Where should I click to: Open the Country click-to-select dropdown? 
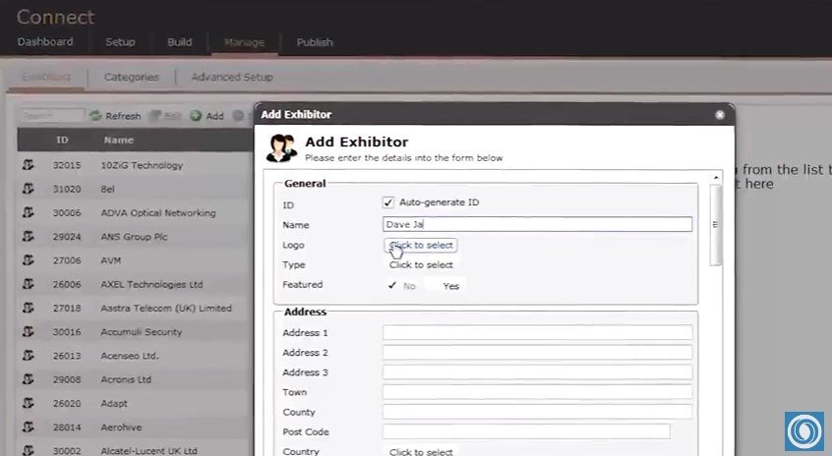point(421,452)
